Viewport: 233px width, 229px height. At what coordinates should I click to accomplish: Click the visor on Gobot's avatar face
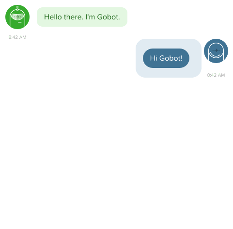(x=17, y=17)
